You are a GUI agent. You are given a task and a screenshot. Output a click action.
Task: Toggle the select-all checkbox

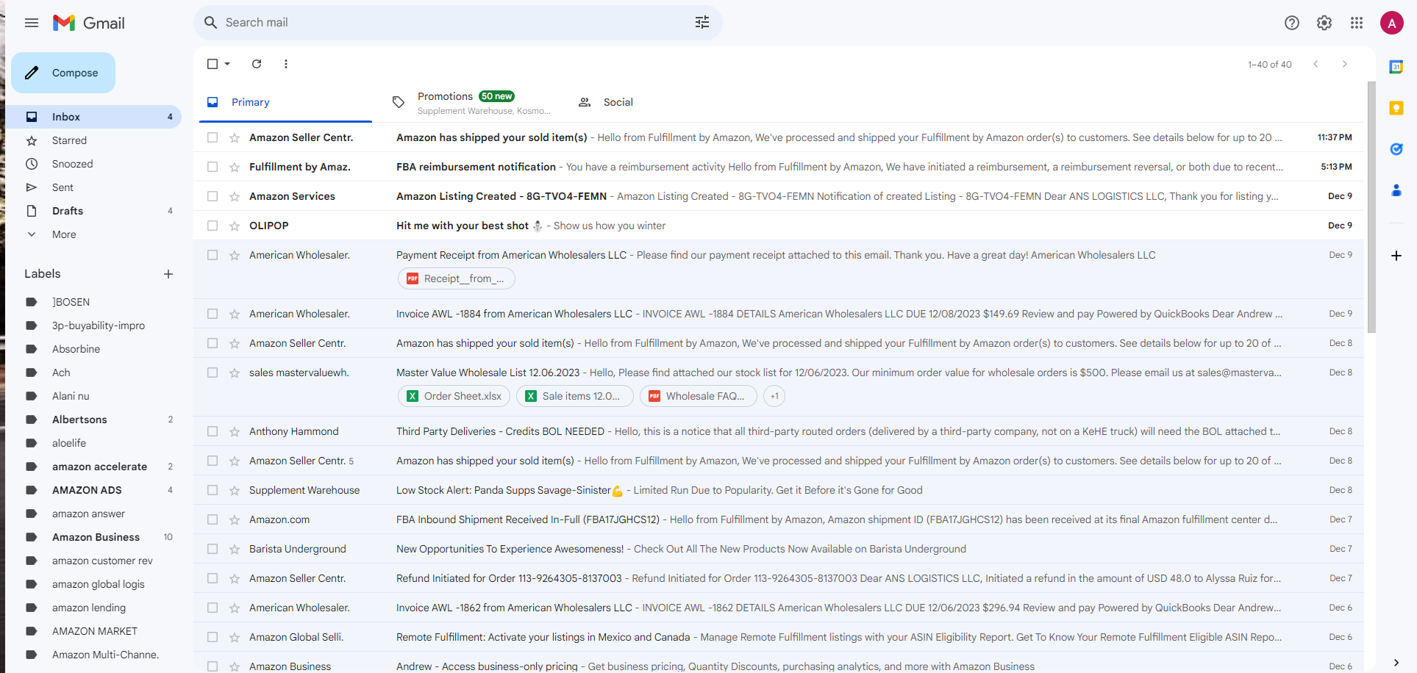pos(213,64)
